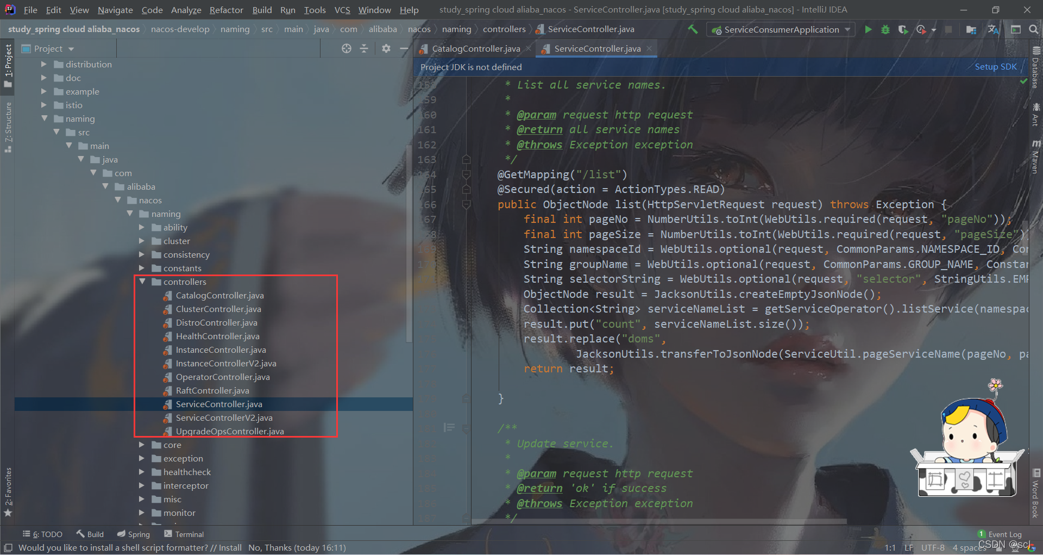This screenshot has width=1043, height=555.
Task: Open the Project view selector dropdown
Action: click(48, 48)
